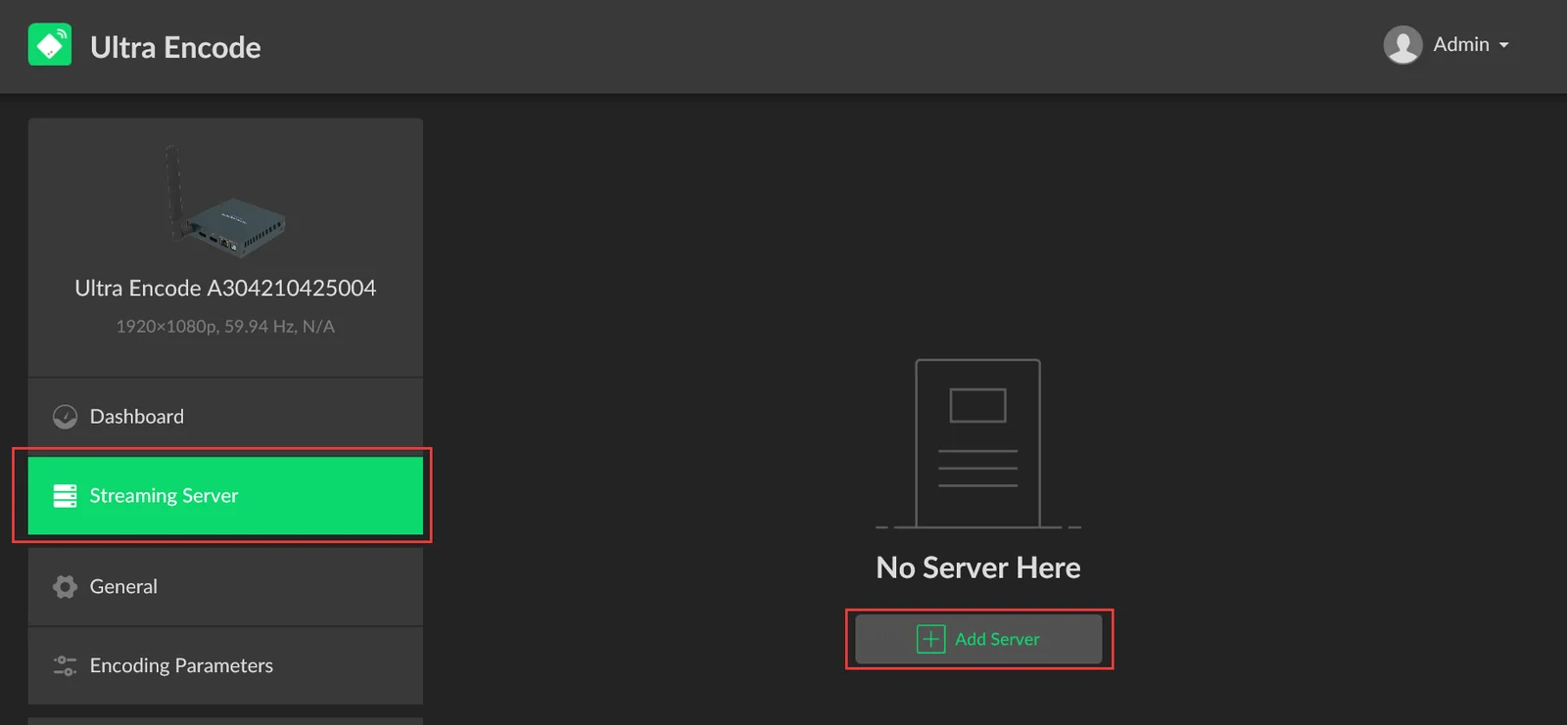Click the Add Server button
Image resolution: width=1567 pixels, height=725 pixels.
pyautogui.click(x=978, y=639)
